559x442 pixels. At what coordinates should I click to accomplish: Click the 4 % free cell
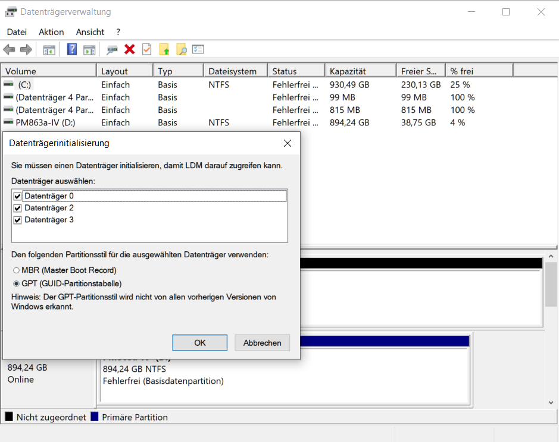click(x=457, y=122)
